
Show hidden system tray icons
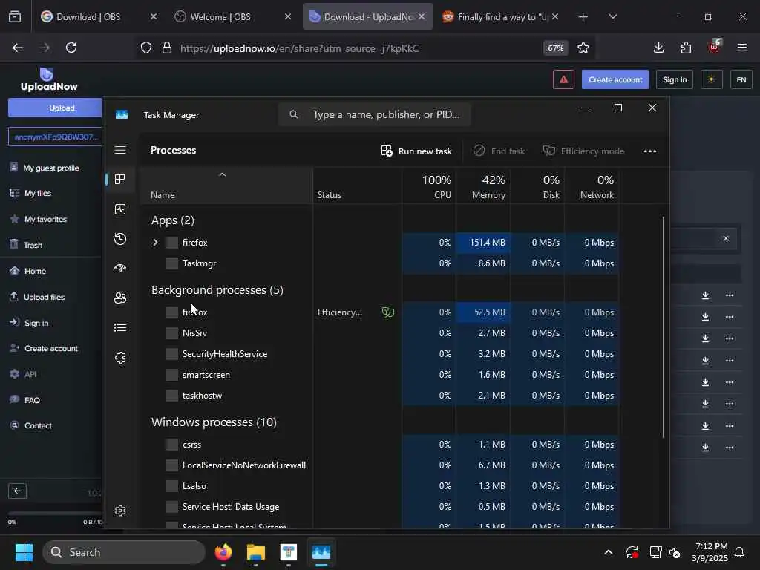(x=609, y=552)
